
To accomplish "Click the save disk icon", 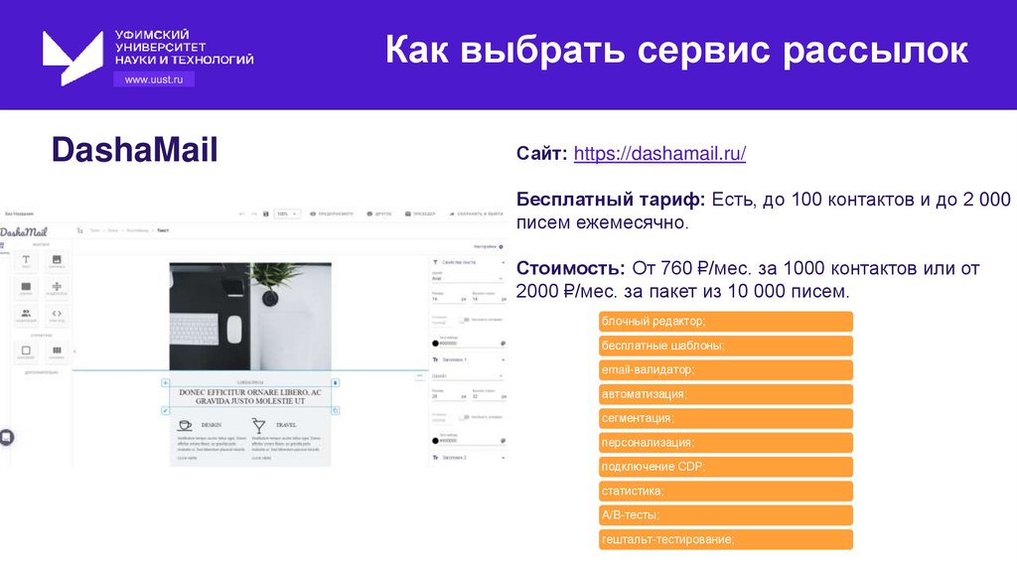I will click(266, 214).
